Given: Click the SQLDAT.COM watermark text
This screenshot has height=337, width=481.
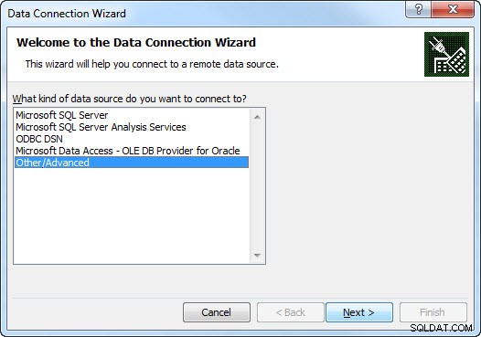Looking at the screenshot, I should (x=441, y=328).
